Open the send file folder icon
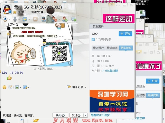The width and height of the screenshot is (165, 123). coord(25,19)
